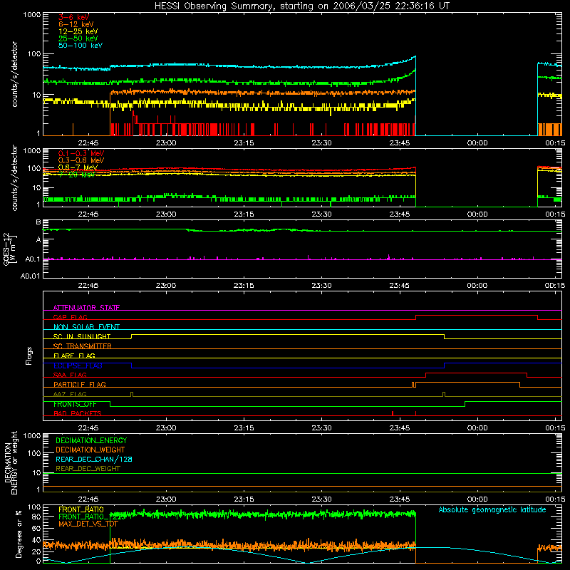Click the FRONTS_OFF flag label
570x570 pixels.
[75, 404]
